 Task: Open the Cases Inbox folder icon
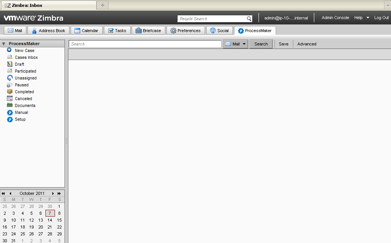10,57
